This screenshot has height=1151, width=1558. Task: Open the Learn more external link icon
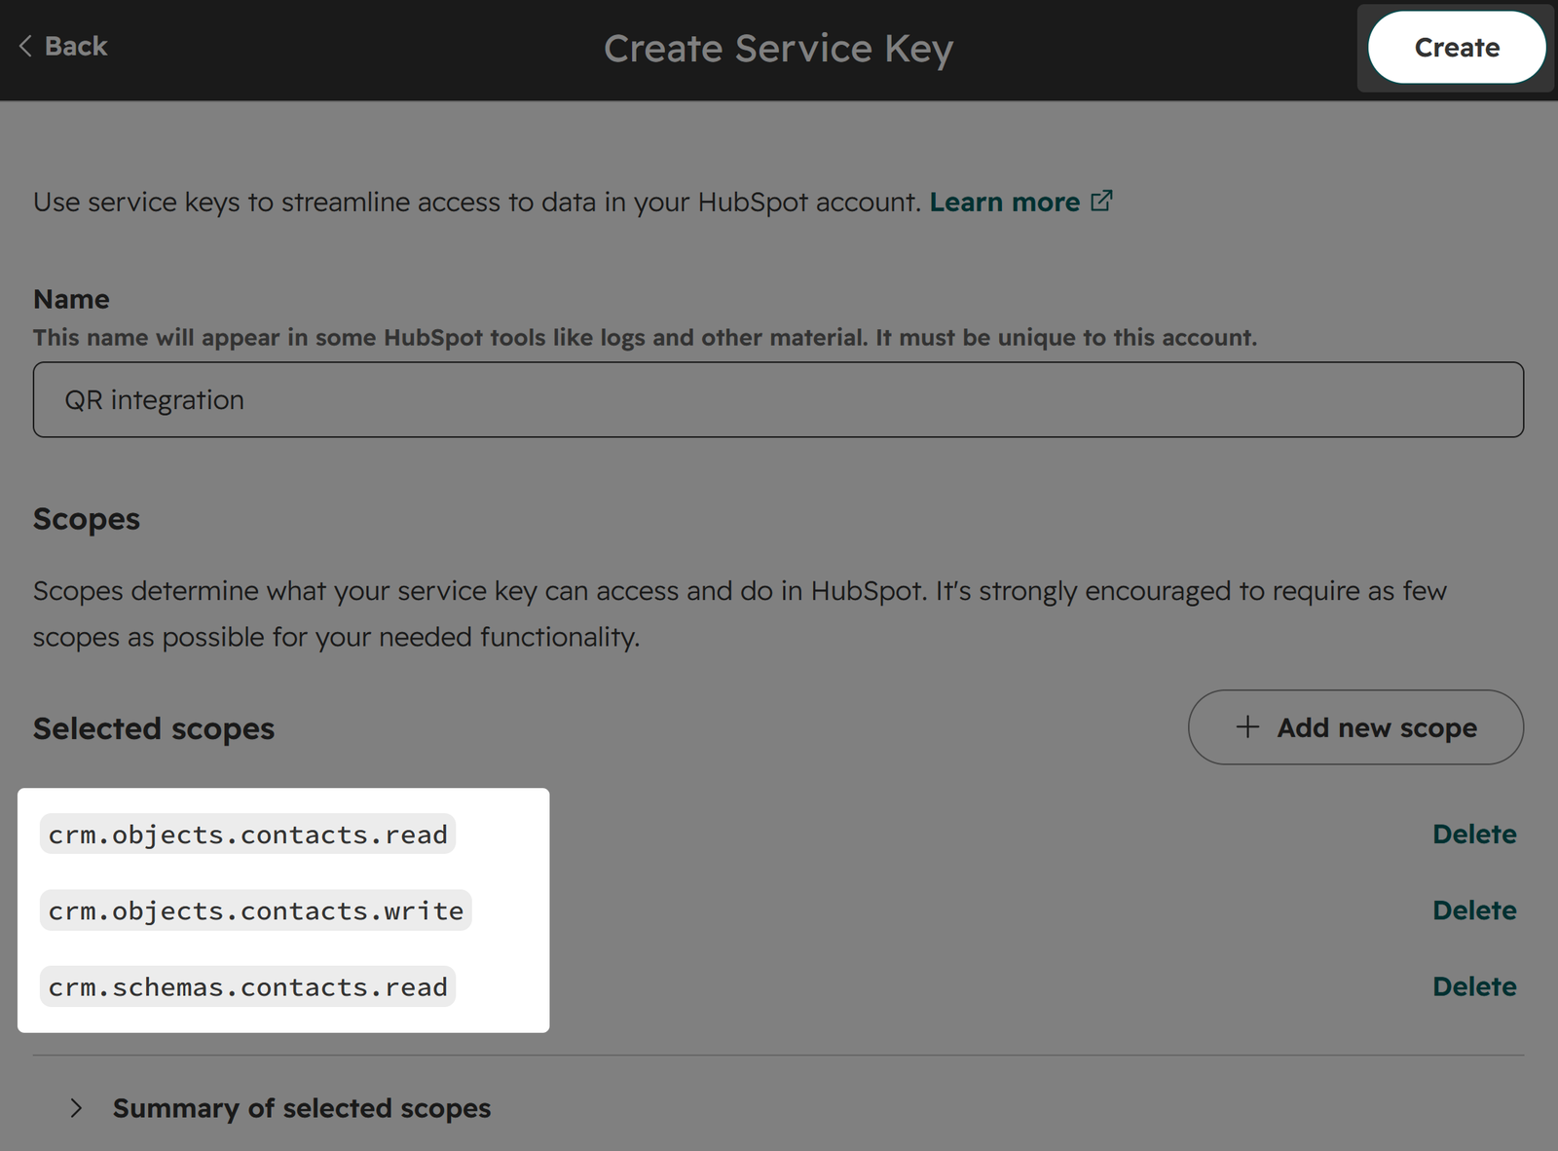1101,201
